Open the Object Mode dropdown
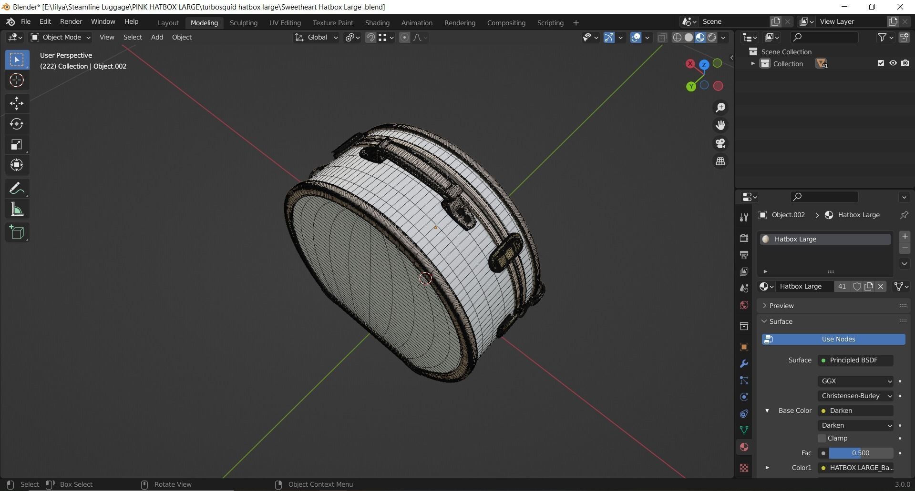The height and width of the screenshot is (491, 915). point(60,37)
